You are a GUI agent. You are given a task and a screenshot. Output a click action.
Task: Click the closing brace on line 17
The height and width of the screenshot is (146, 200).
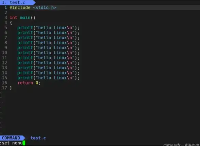pyautogui.click(x=11, y=88)
